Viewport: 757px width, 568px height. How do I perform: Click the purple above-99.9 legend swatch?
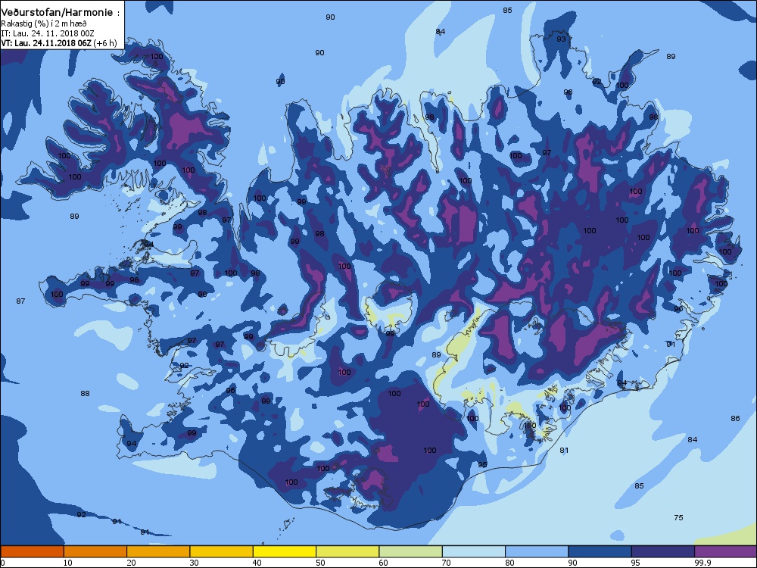(726, 551)
